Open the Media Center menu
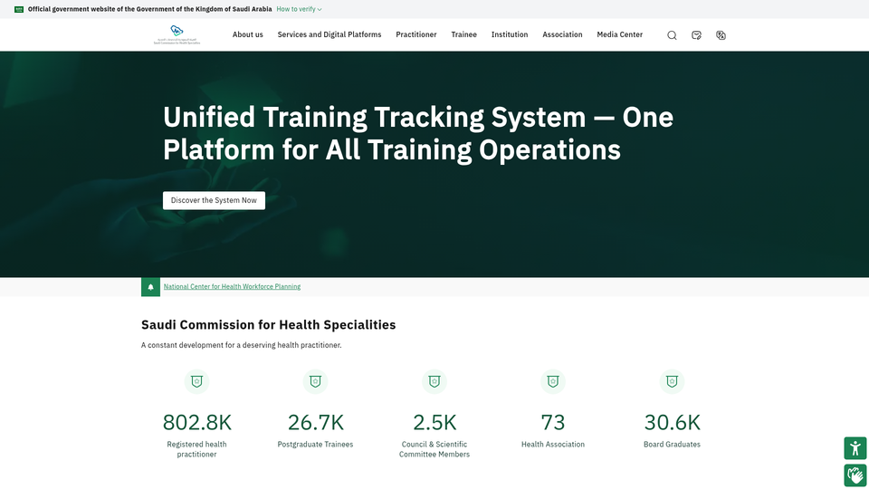Image resolution: width=869 pixels, height=489 pixels. [619, 34]
